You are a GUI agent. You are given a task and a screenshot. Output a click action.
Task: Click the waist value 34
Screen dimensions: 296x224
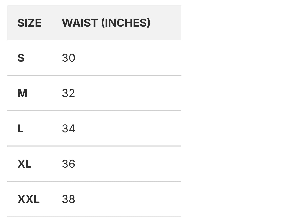tap(68, 128)
